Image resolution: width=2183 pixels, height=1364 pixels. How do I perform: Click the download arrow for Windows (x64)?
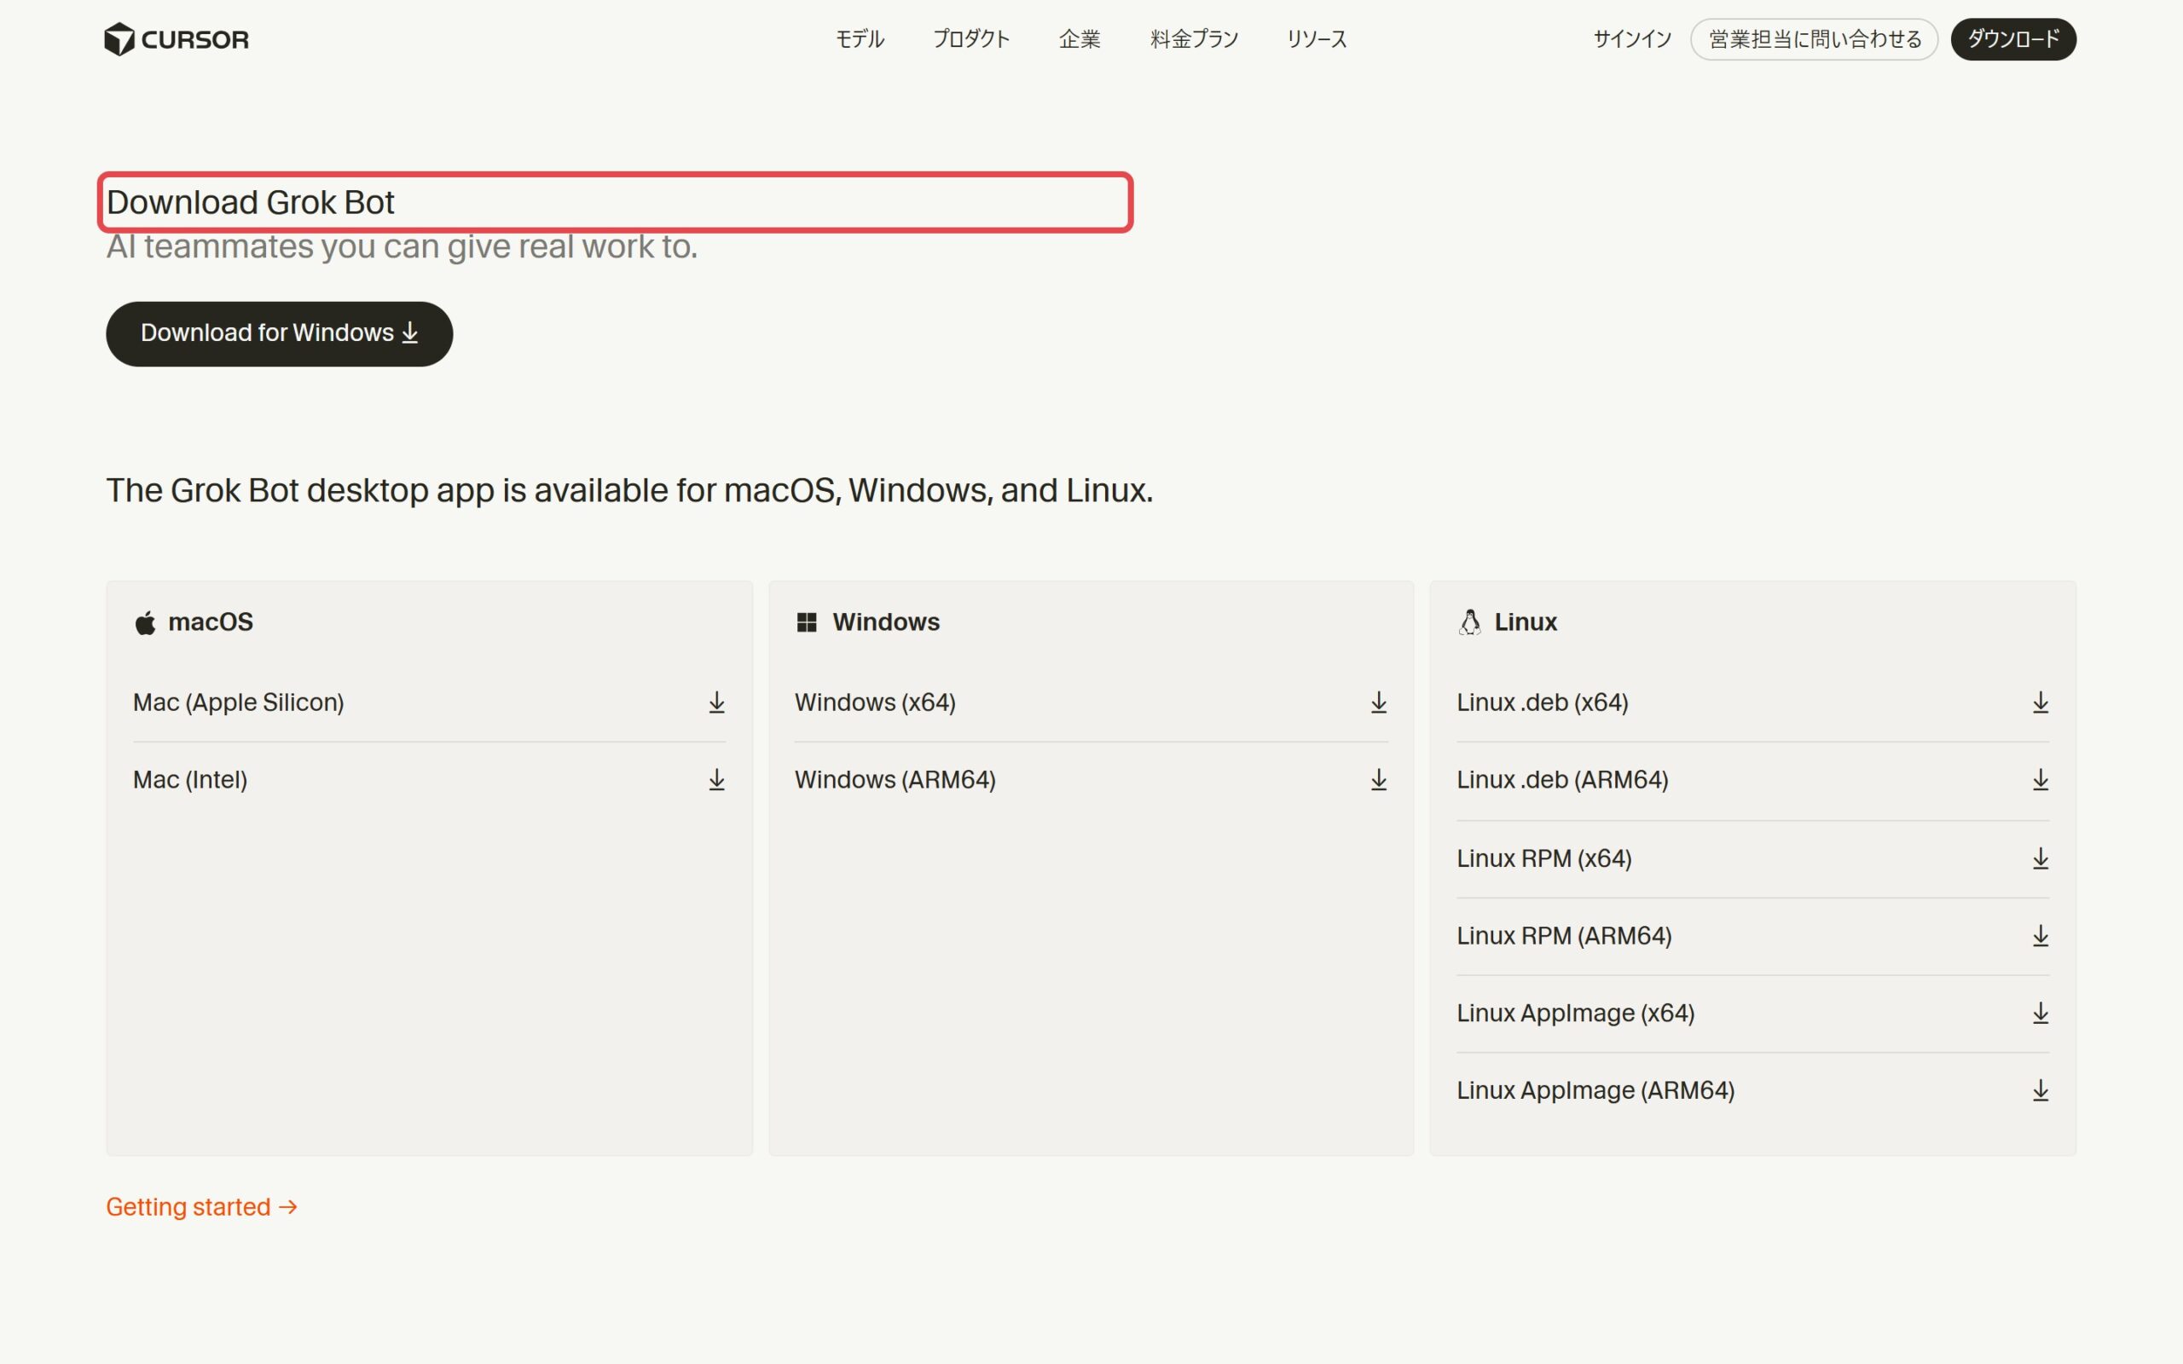click(1378, 702)
